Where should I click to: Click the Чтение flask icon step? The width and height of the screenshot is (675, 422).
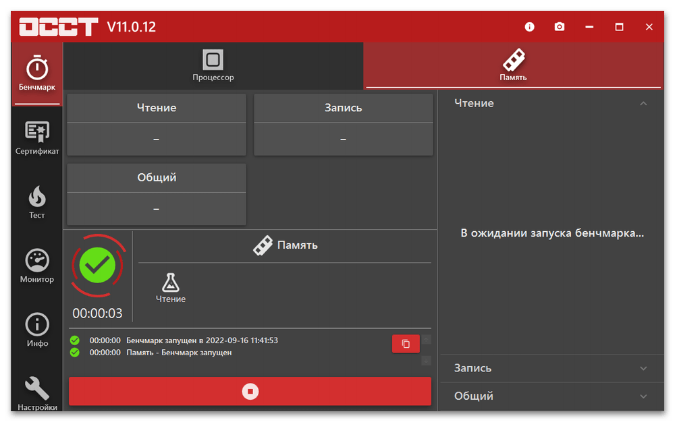pos(171,288)
